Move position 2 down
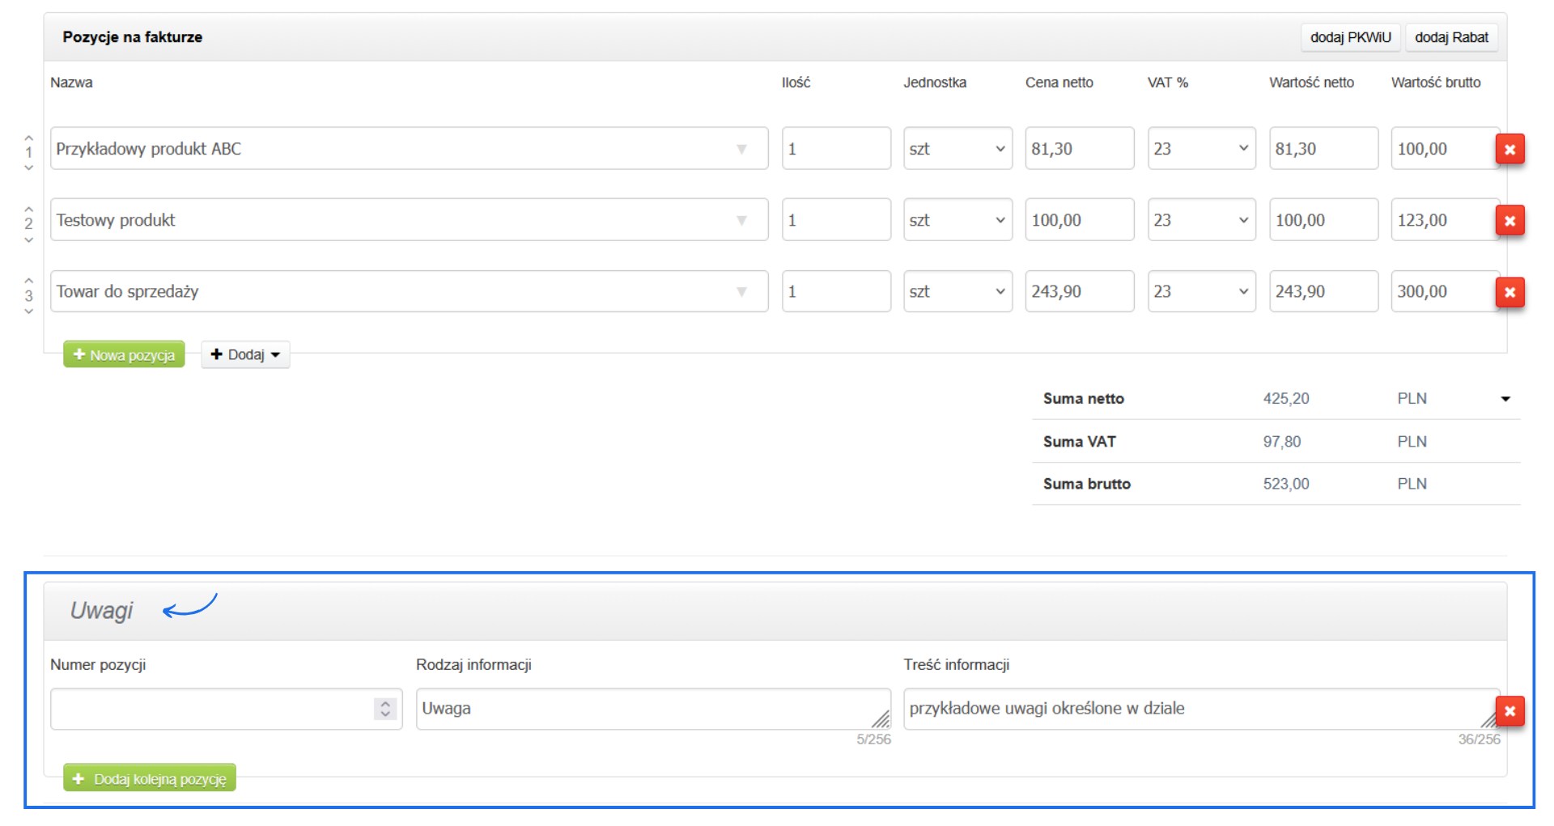The width and height of the screenshot is (1554, 826). [x=29, y=240]
